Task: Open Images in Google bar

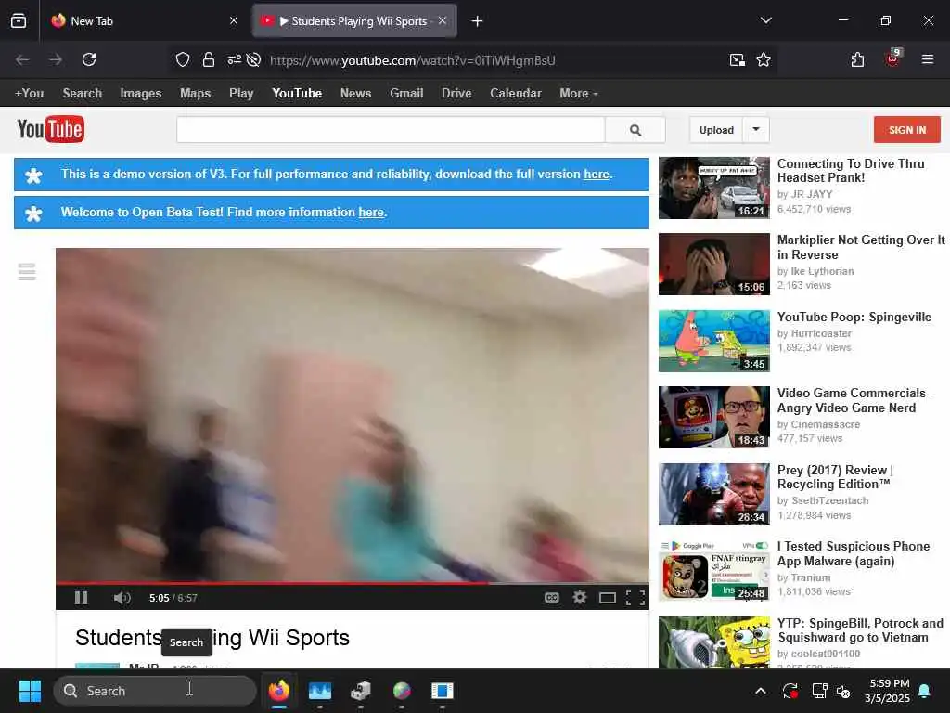Action: click(141, 94)
